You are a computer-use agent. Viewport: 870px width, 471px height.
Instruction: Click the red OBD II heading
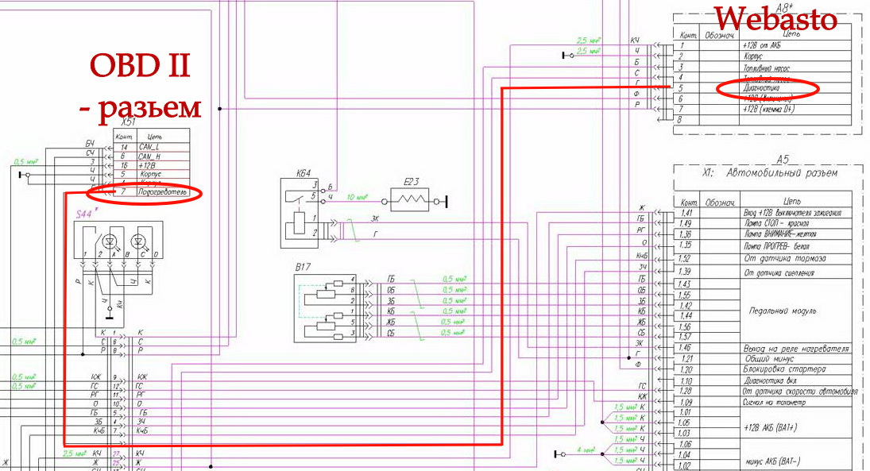[140, 66]
